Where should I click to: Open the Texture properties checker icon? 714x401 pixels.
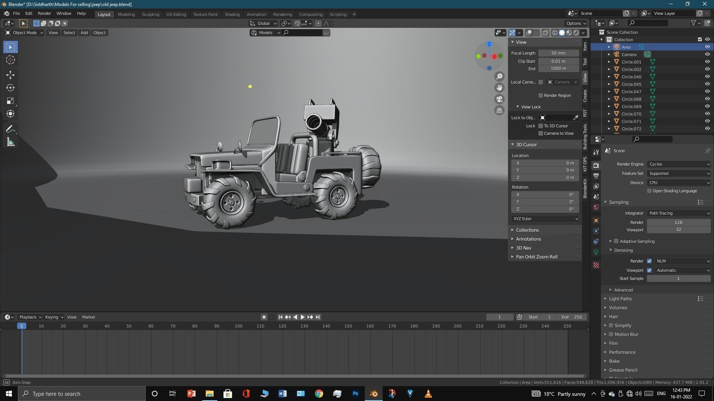tap(596, 265)
